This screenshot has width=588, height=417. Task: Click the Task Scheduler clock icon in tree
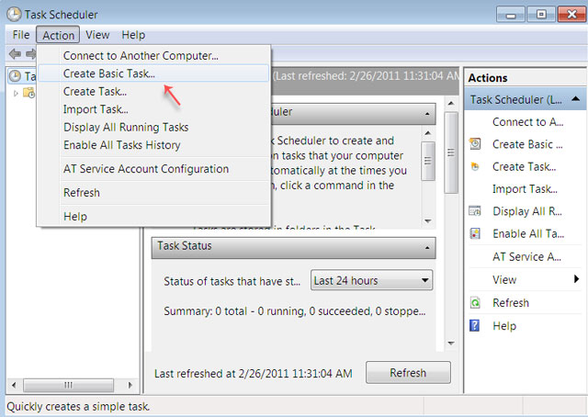tap(15, 76)
